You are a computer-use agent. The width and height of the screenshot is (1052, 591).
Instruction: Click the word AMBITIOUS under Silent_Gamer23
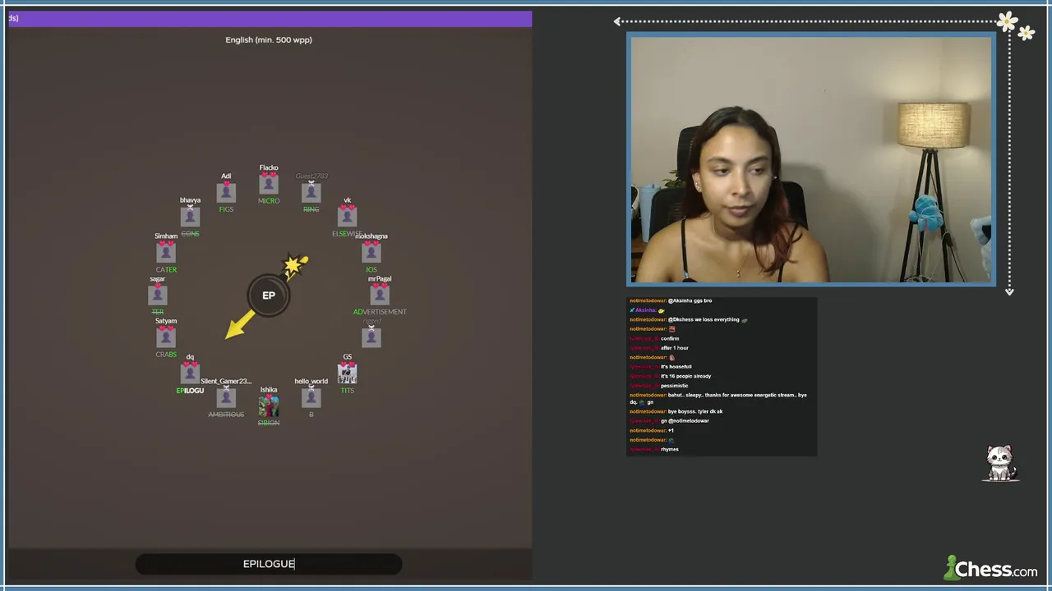click(226, 415)
